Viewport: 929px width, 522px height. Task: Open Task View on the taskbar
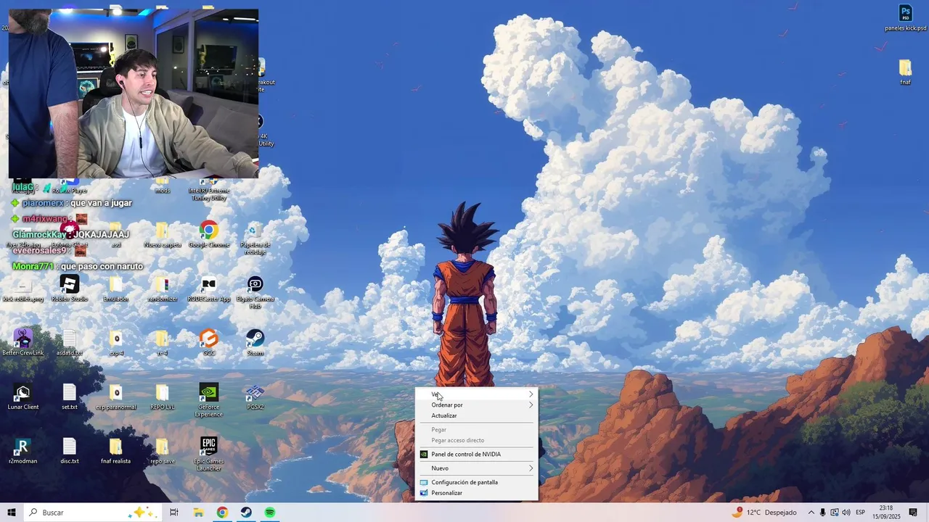pyautogui.click(x=174, y=513)
